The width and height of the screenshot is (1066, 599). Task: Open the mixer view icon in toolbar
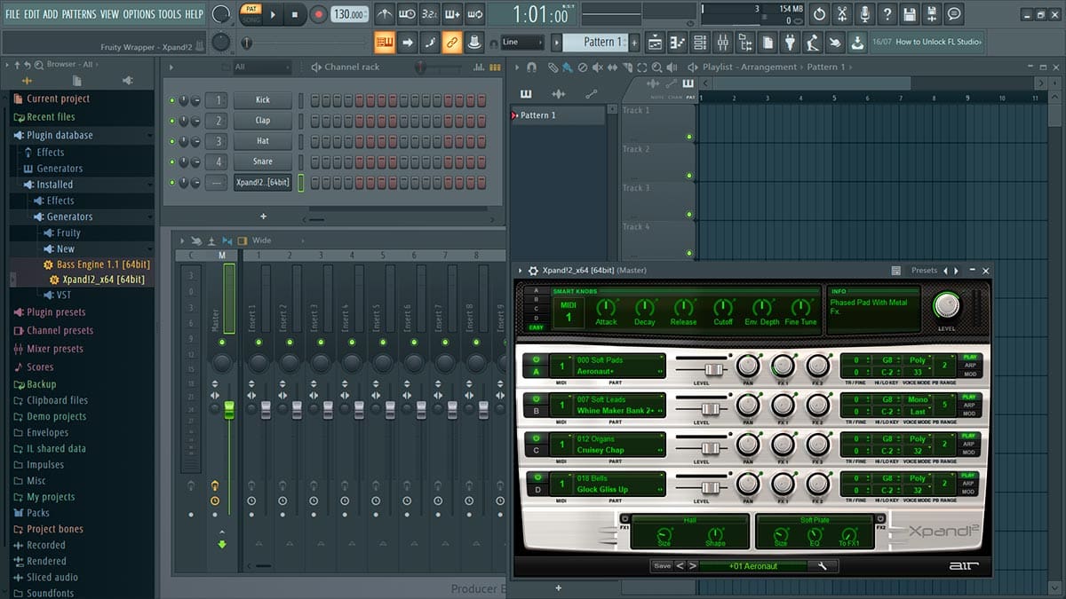point(722,42)
